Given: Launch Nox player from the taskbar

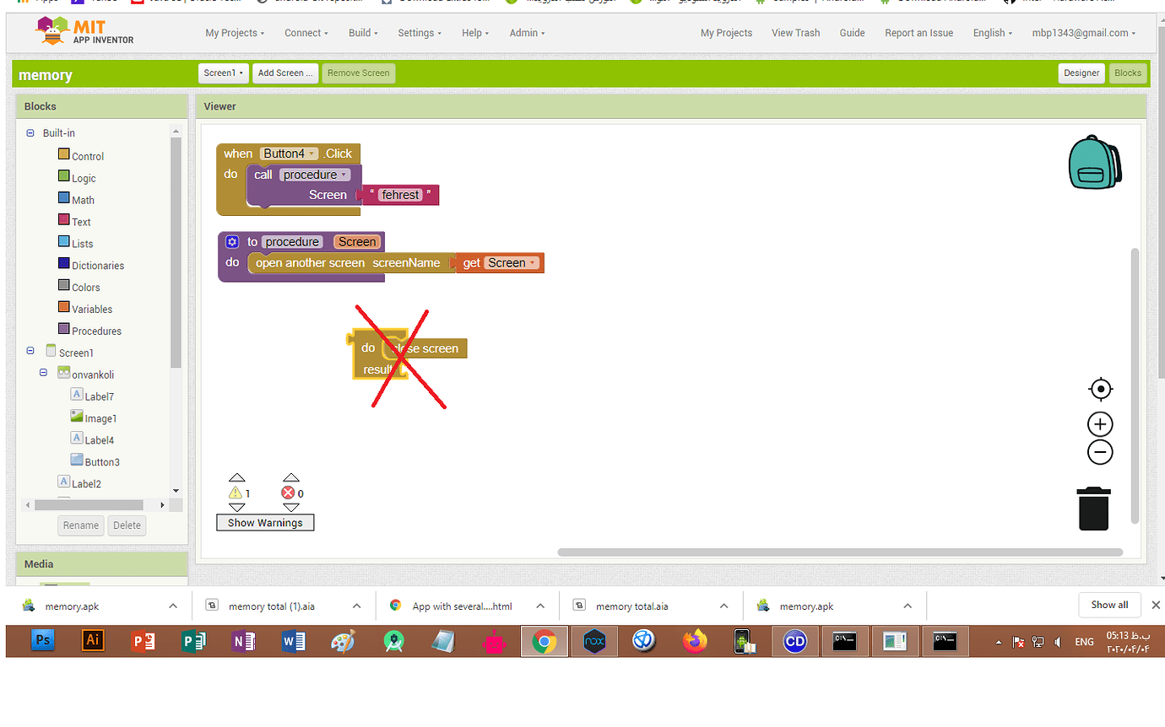Looking at the screenshot, I should tap(594, 641).
